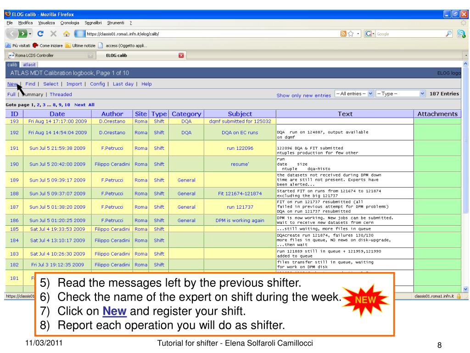Go back with the browser back arrow
Screen dimensions: 470x353
click(12, 34)
